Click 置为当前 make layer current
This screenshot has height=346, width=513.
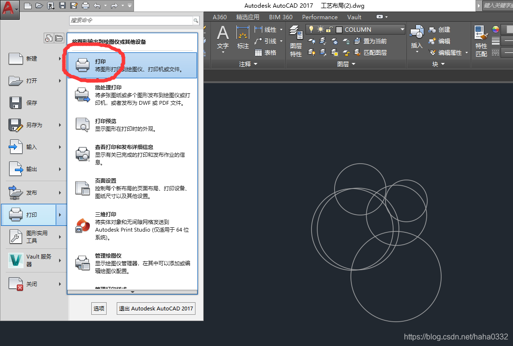point(371,41)
